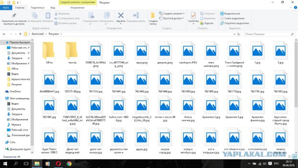
Task: Click the Копировать ribbon icon
Action: [x=34, y=15]
